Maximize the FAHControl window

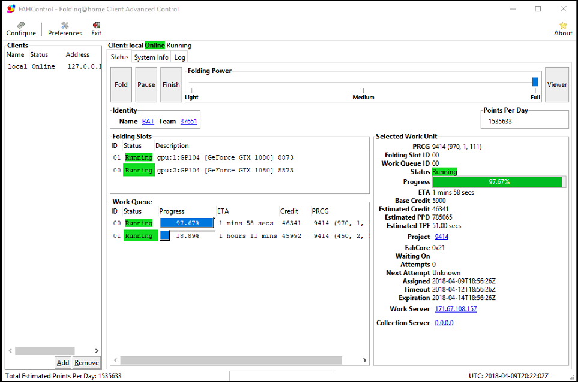[538, 9]
